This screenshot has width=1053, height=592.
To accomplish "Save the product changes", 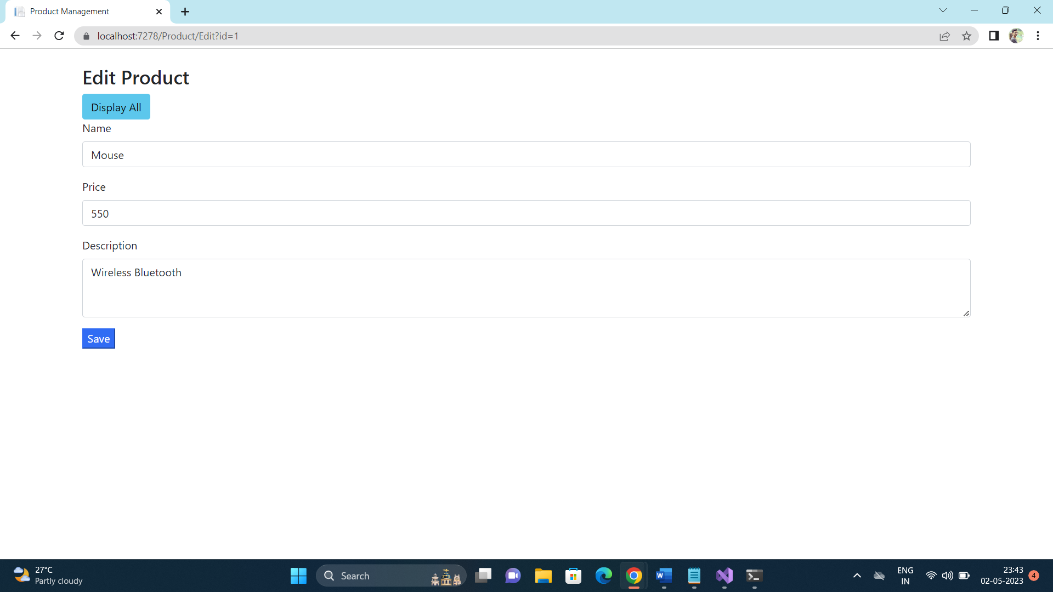I will point(99,339).
